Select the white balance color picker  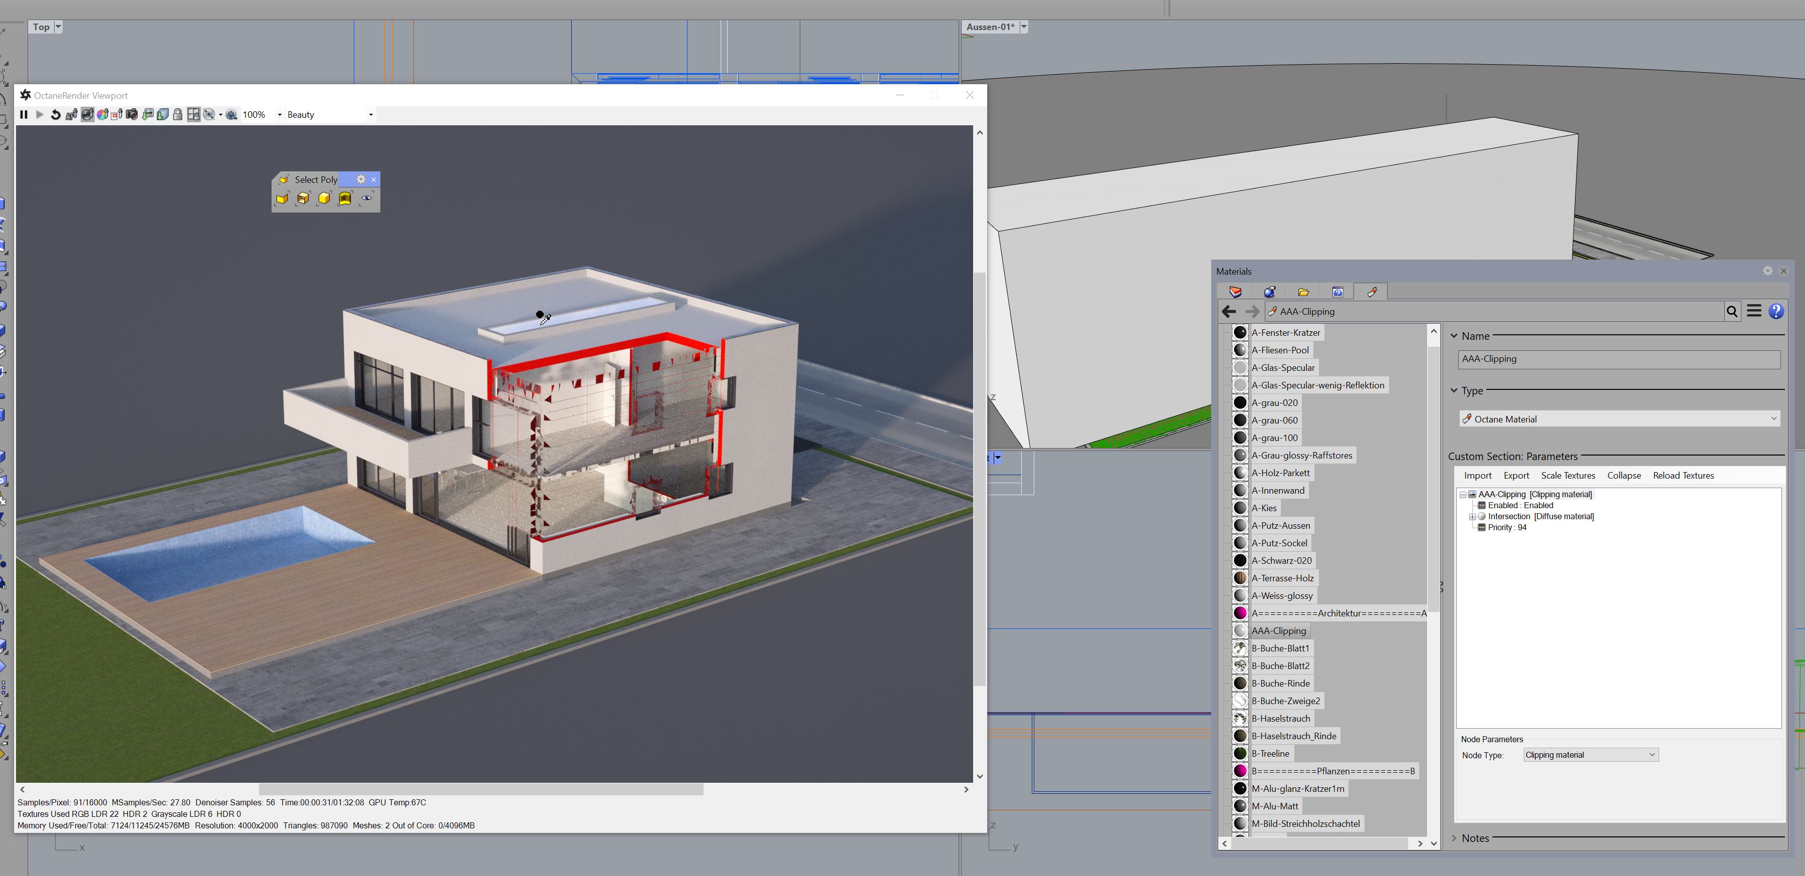(x=102, y=115)
